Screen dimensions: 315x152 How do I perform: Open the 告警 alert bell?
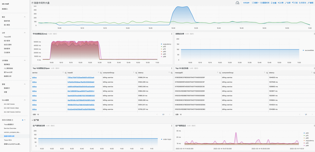coord(272,3)
